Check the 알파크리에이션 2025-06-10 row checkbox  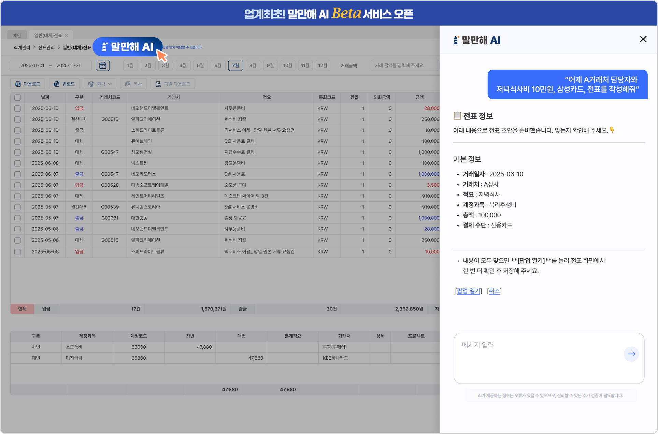click(17, 119)
